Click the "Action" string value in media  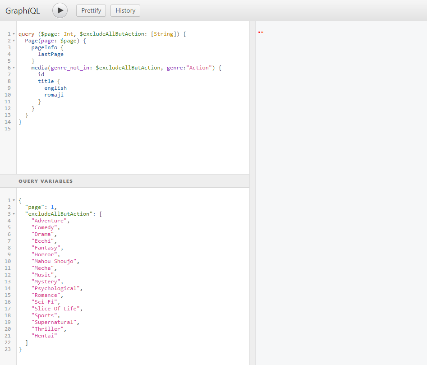pyautogui.click(x=199, y=68)
